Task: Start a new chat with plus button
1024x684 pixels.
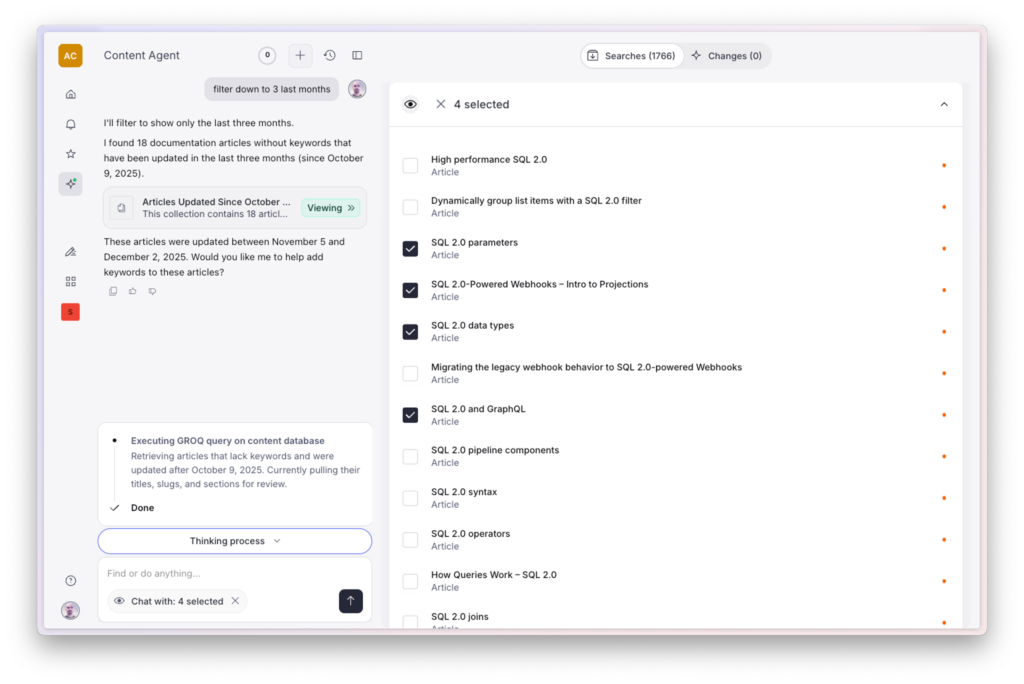Action: click(x=300, y=55)
